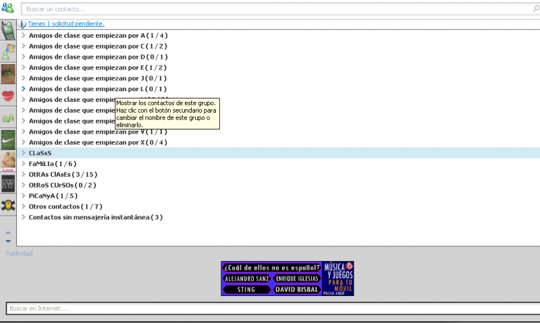Open the 'Tienes 1 solicitud pendiente' link
Image resolution: width=540 pixels, height=323 pixels.
[x=66, y=24]
